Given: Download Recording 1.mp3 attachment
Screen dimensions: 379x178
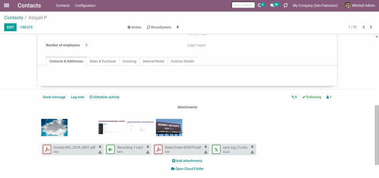Looking at the screenshot, I should point(148,152).
